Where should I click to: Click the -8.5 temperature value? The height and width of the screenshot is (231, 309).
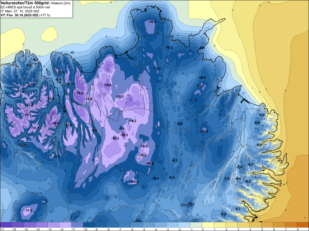point(94,130)
